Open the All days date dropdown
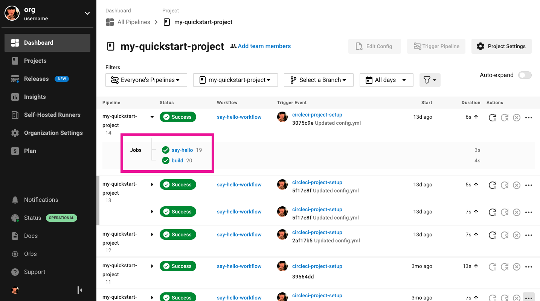The image size is (540, 301). pos(386,80)
